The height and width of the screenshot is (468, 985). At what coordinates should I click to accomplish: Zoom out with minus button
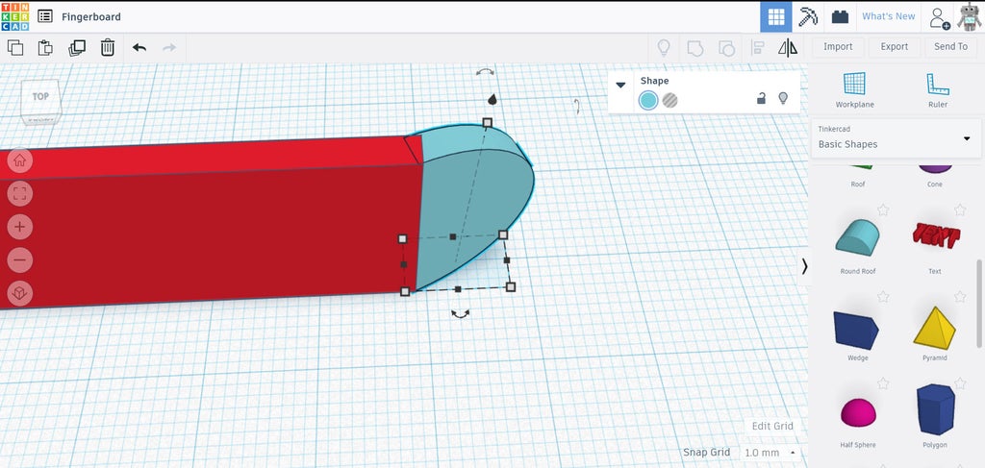[19, 259]
